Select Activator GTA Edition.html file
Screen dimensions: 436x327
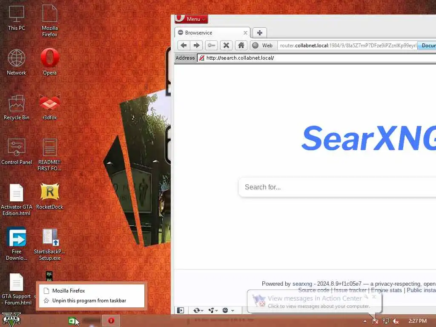17,200
